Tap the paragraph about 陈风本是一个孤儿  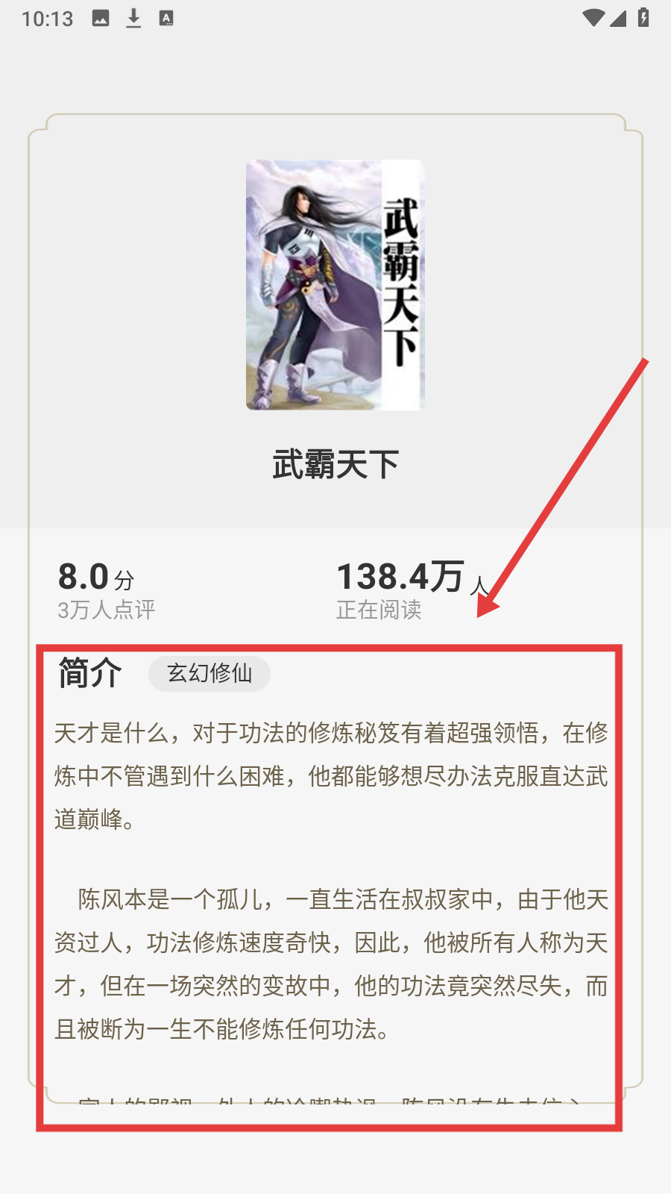(x=331, y=964)
